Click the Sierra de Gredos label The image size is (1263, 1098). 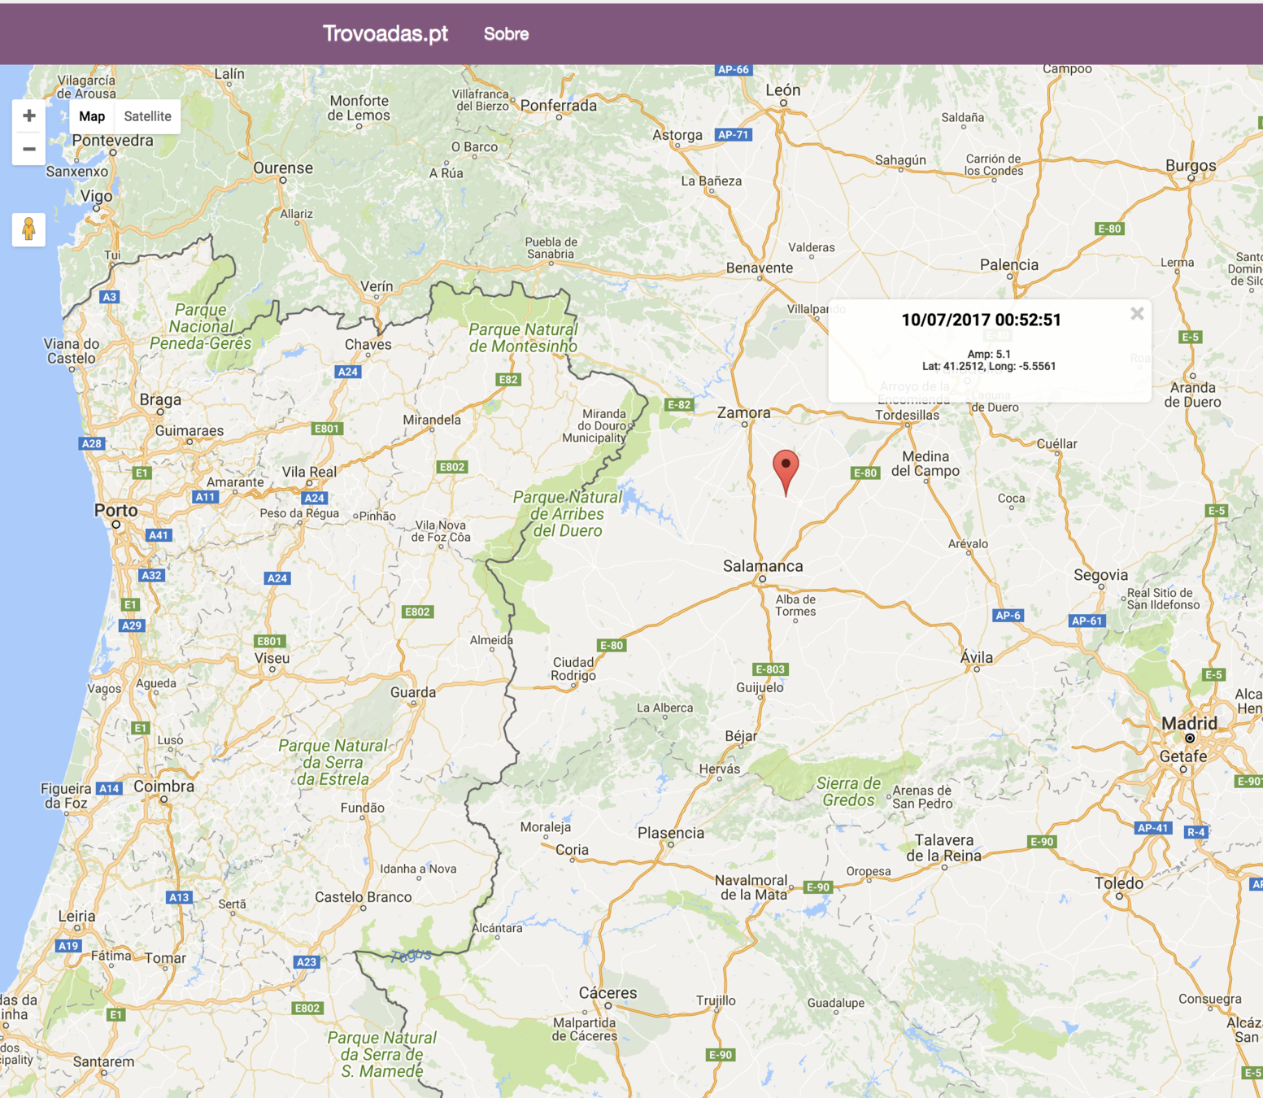[x=848, y=791]
